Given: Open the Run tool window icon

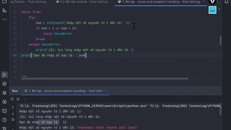Looking at the screenshot, I should [4, 75].
